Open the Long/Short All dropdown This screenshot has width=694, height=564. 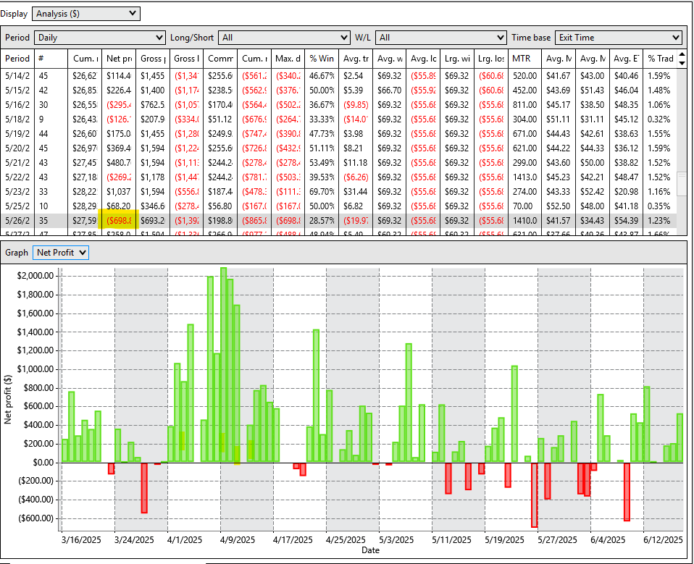[284, 38]
